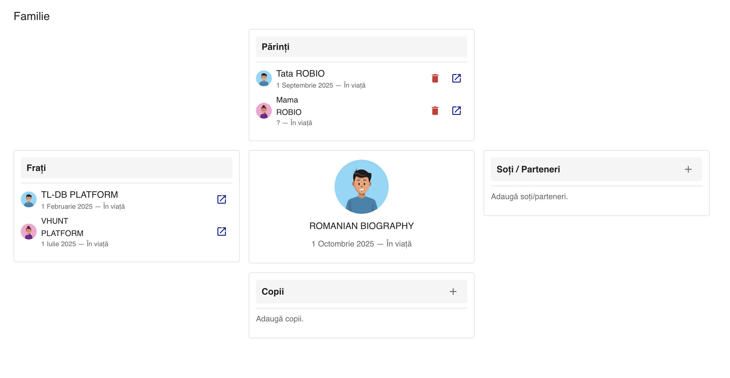Click the ROMANIAN BIOGRAPHY name
The height and width of the screenshot is (378, 730).
[361, 226]
